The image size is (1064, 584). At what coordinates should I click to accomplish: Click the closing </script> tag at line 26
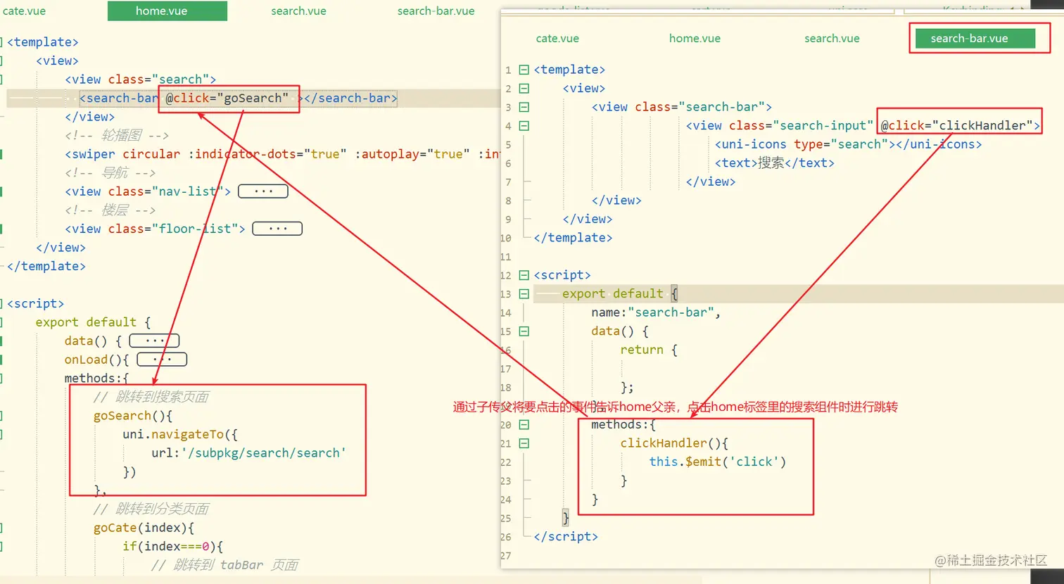point(566,537)
